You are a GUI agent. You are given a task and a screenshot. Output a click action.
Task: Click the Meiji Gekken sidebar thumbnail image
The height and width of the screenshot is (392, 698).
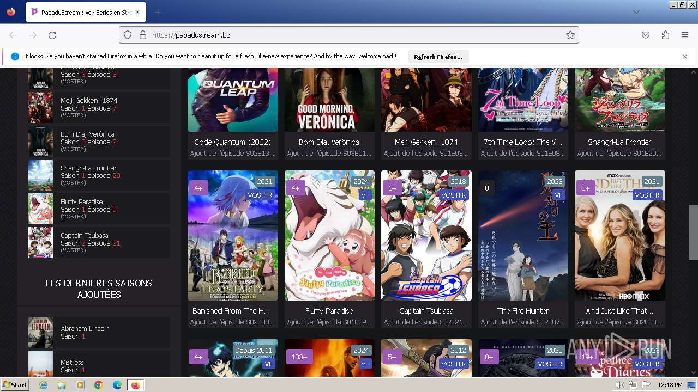(x=40, y=107)
